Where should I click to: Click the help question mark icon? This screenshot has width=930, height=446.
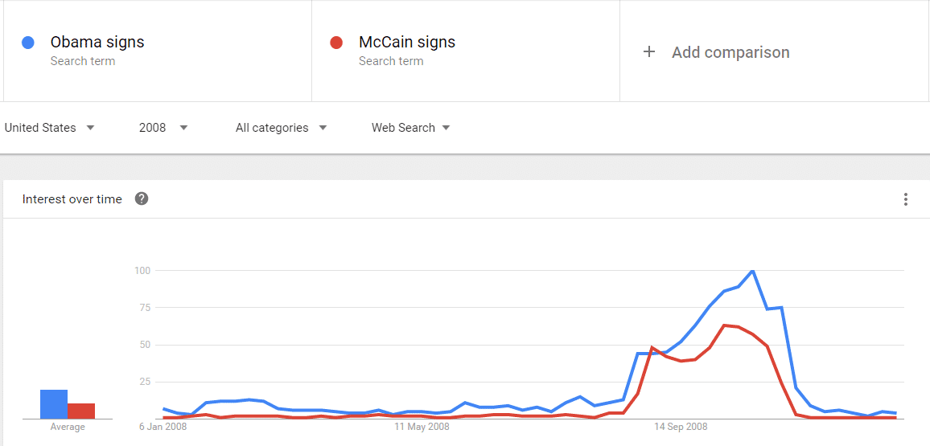(x=141, y=199)
